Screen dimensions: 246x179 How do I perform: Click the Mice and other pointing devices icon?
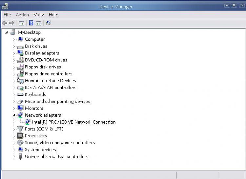[20, 102]
